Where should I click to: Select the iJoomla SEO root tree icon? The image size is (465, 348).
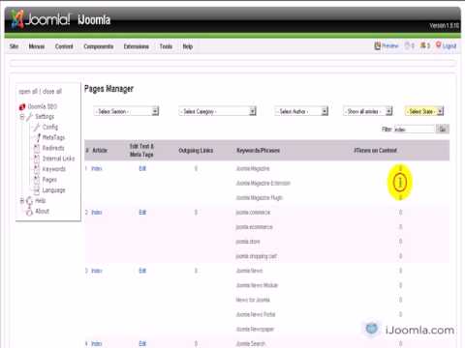coord(22,106)
